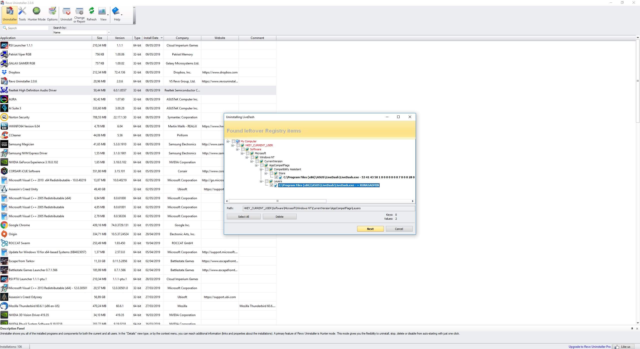Check the Windows NT key checkbox
The height and width of the screenshot is (349, 640).
pyautogui.click(x=252, y=157)
